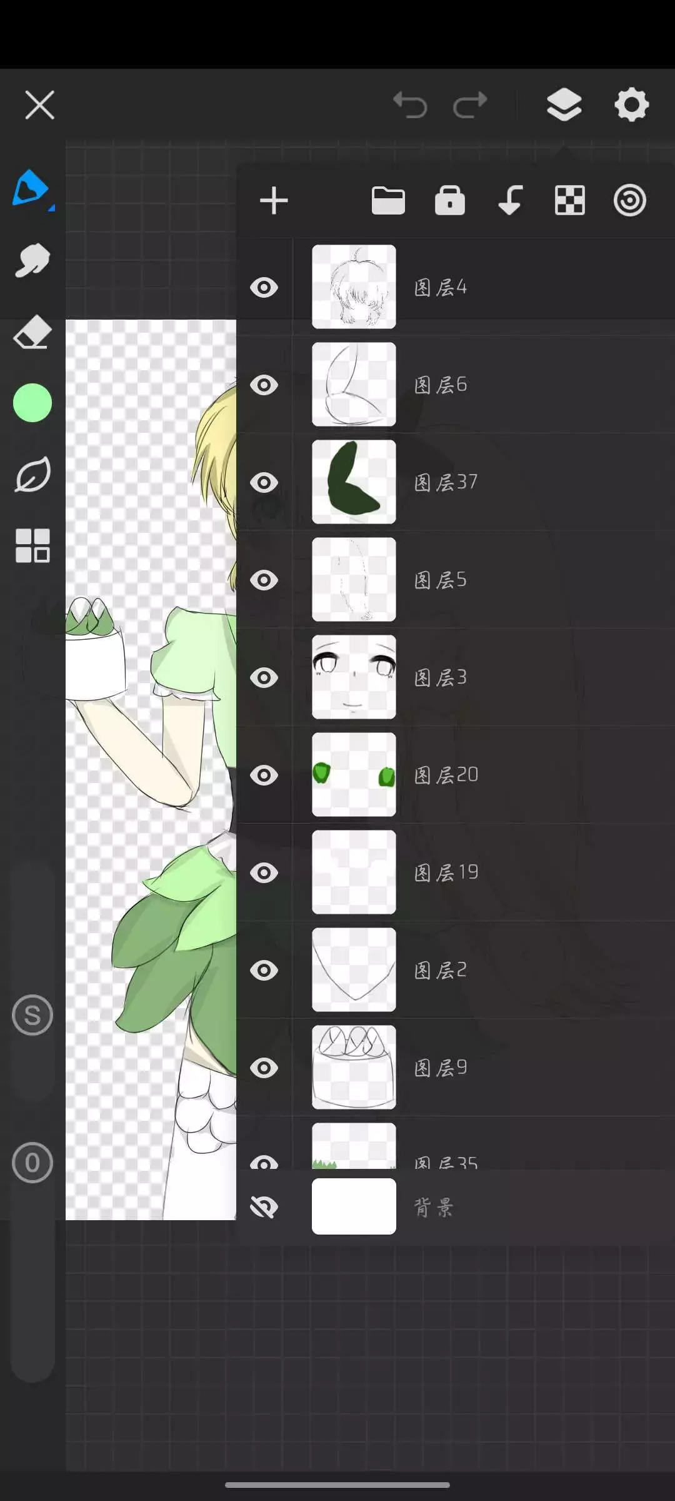The image size is (675, 1501).
Task: Toggle visibility of 图层20
Action: click(x=264, y=776)
